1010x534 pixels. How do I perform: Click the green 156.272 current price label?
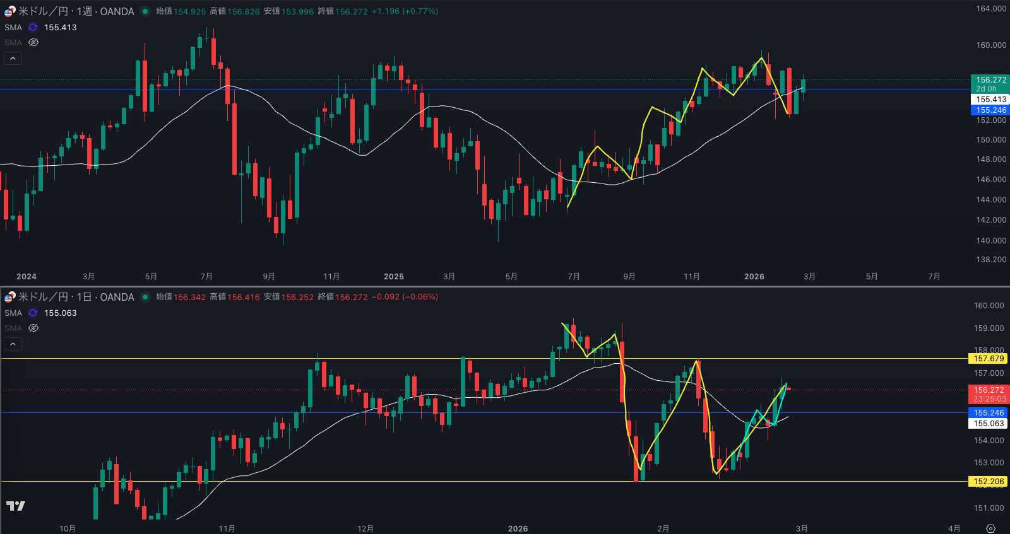(x=990, y=80)
